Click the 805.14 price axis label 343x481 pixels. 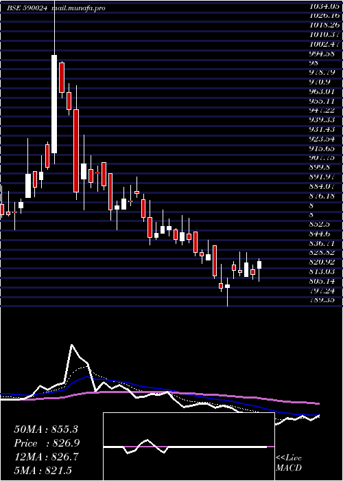(x=322, y=281)
